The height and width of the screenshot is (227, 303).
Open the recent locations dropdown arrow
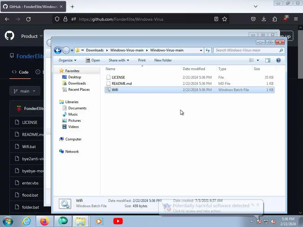[72, 50]
